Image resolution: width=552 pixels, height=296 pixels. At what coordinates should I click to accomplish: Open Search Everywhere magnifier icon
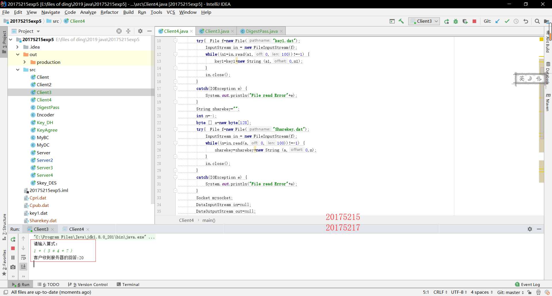point(537,21)
